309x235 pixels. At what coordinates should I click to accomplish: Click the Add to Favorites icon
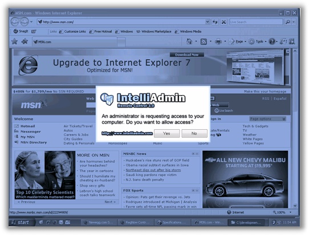click(x=25, y=42)
